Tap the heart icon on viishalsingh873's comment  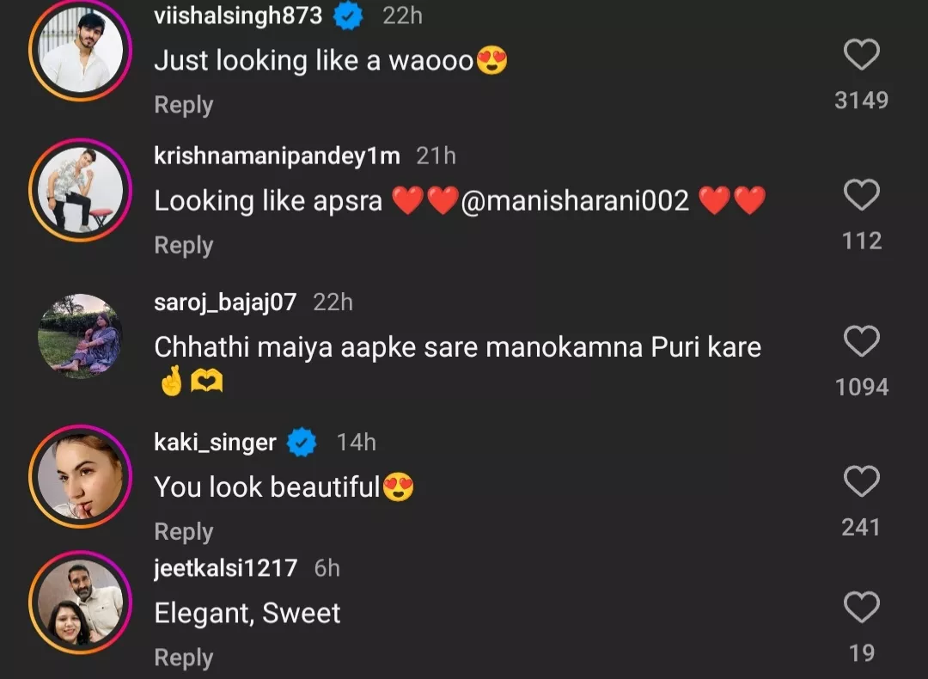pos(862,53)
